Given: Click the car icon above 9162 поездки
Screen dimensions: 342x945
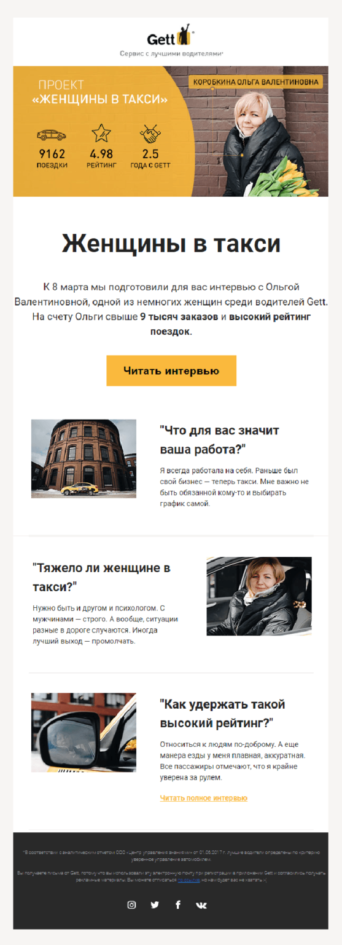Looking at the screenshot, I should coord(52,134).
